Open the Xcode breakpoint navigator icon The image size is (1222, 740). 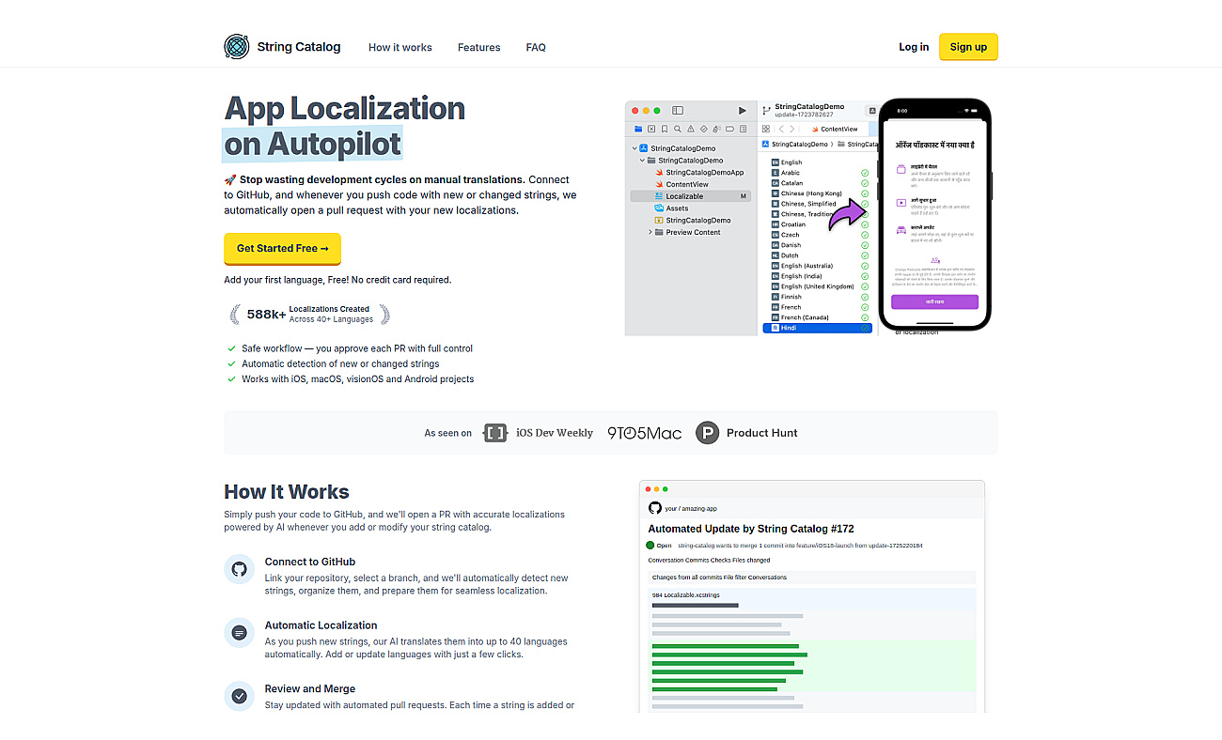pos(729,129)
